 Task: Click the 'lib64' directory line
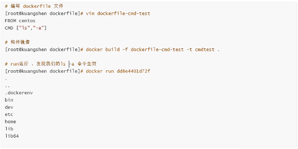[12, 136]
